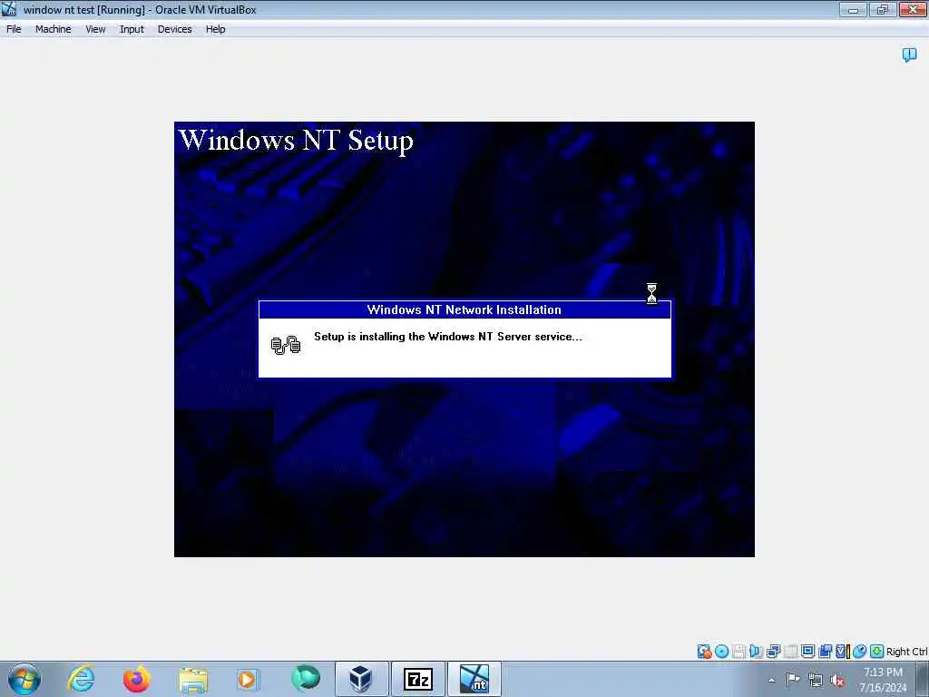Click the network adapters status icon
Image resolution: width=929 pixels, height=697 pixels.
[773, 652]
